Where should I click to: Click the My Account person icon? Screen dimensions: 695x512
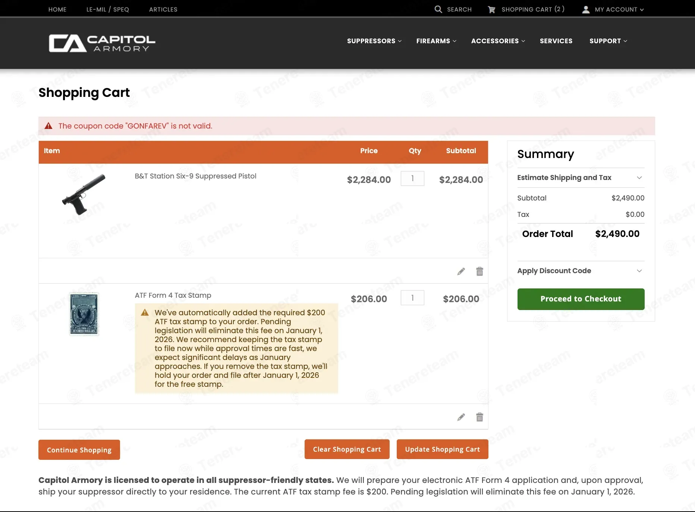pyautogui.click(x=586, y=10)
